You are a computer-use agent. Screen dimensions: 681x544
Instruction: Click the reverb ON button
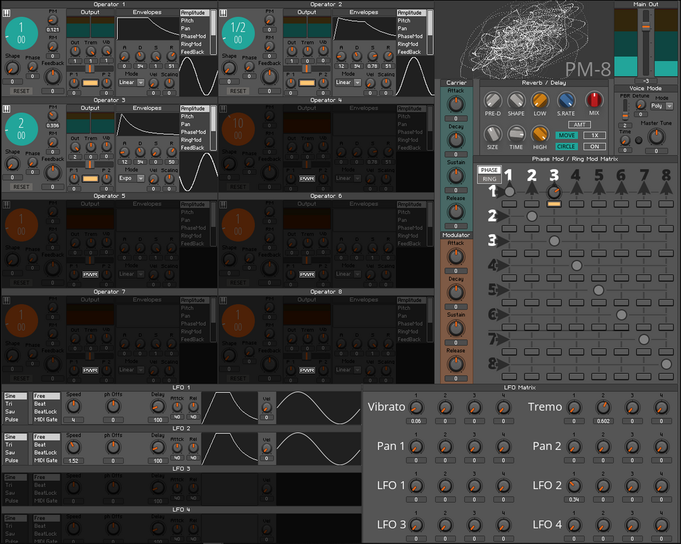click(594, 147)
